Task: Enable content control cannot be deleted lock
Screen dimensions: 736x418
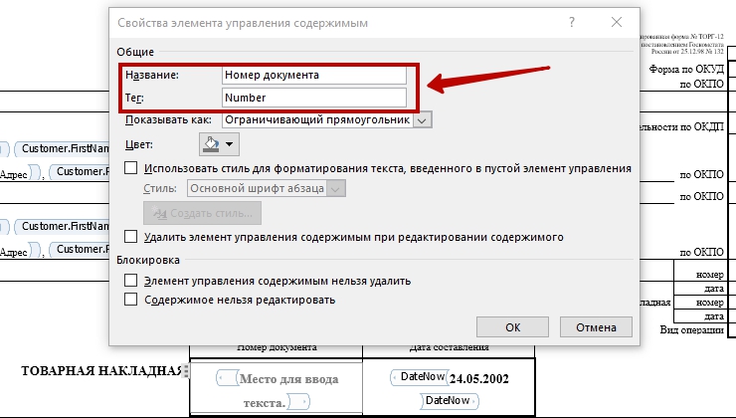Action: tap(131, 281)
